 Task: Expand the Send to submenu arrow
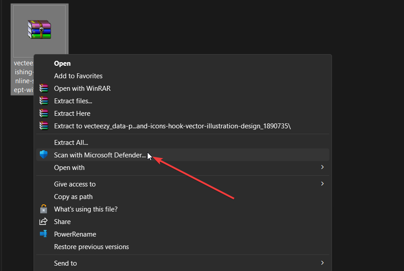[x=322, y=263]
